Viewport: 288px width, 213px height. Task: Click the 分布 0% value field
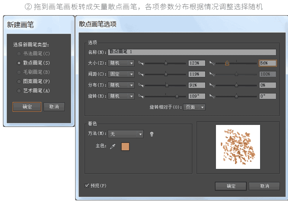(x=268, y=85)
